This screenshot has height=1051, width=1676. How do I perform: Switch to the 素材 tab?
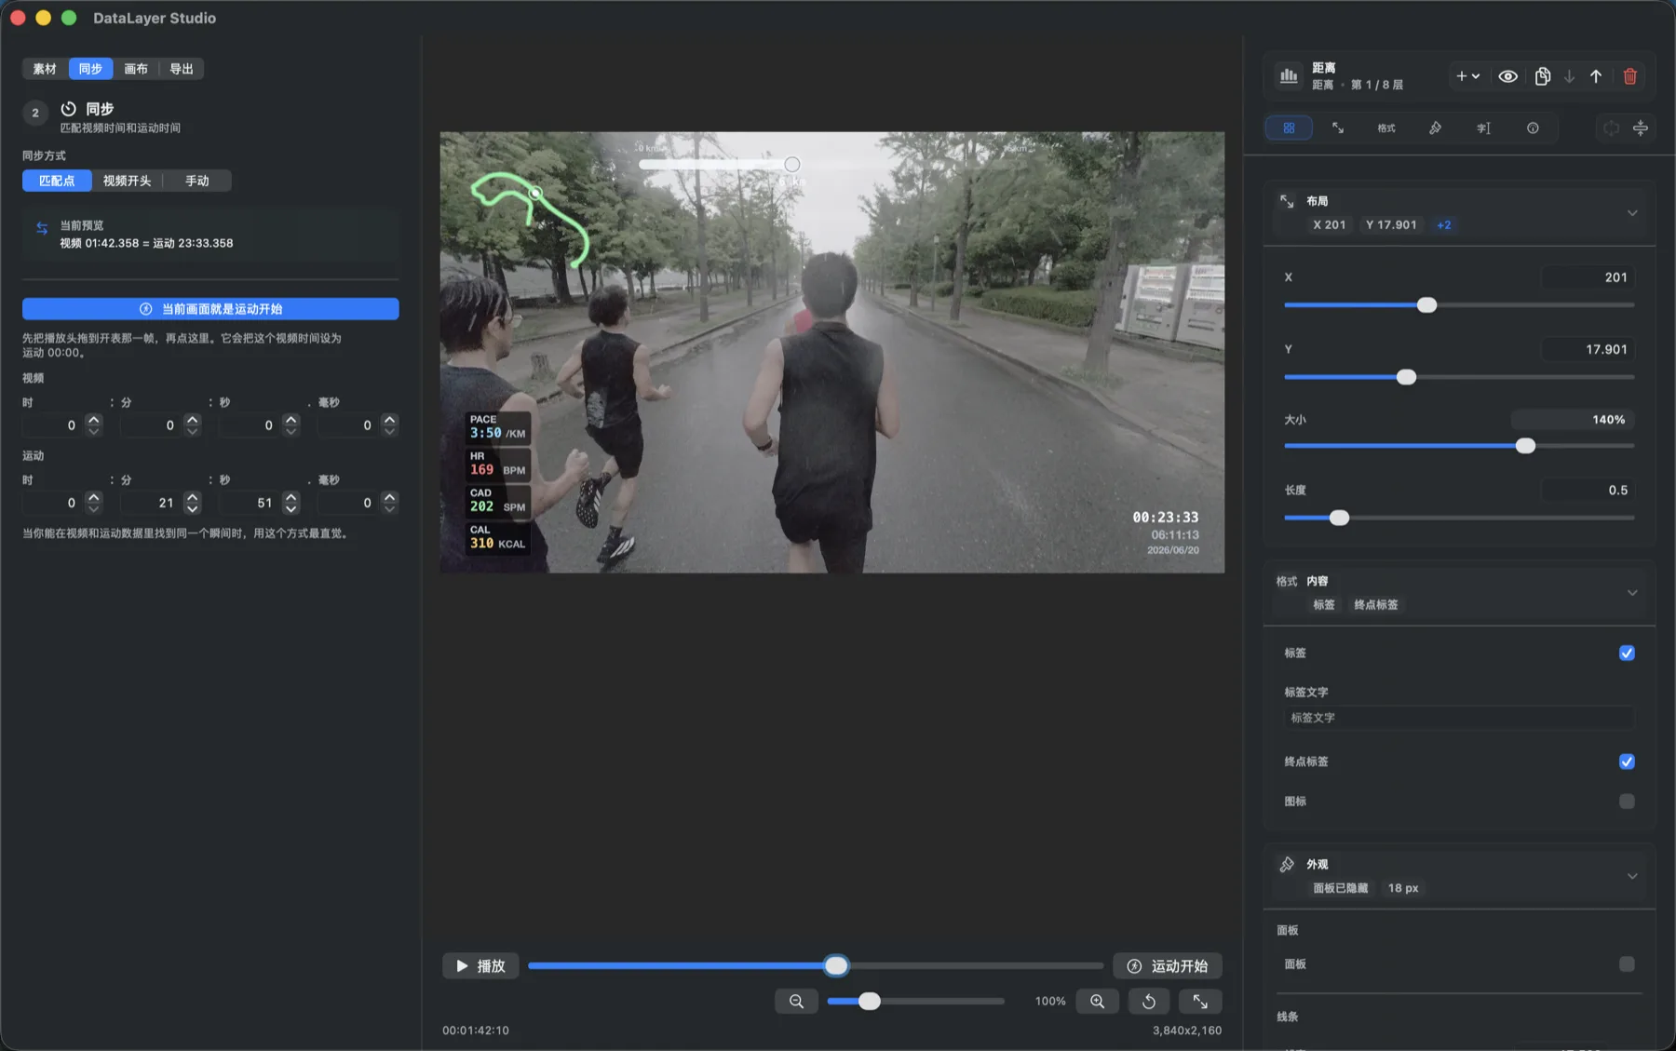45,69
